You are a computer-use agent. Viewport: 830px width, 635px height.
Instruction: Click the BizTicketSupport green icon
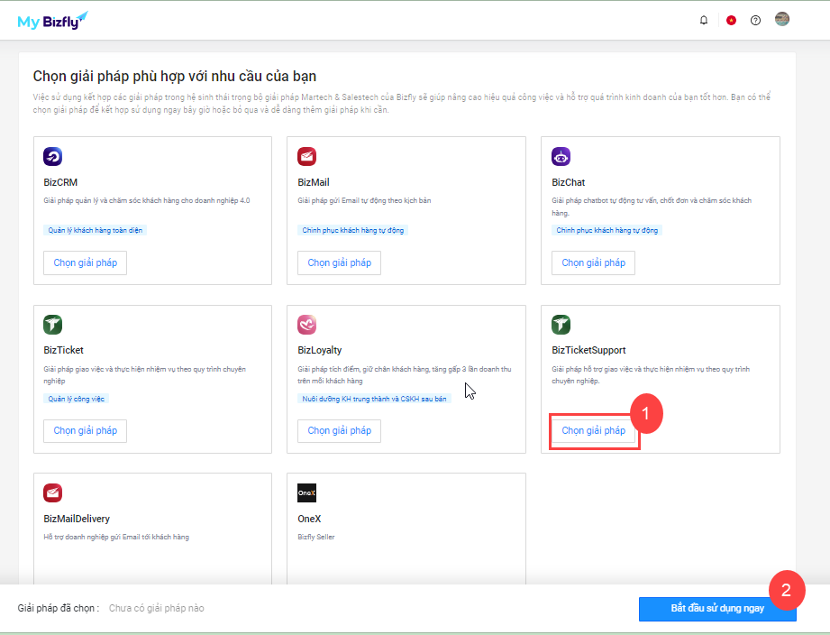click(x=561, y=325)
